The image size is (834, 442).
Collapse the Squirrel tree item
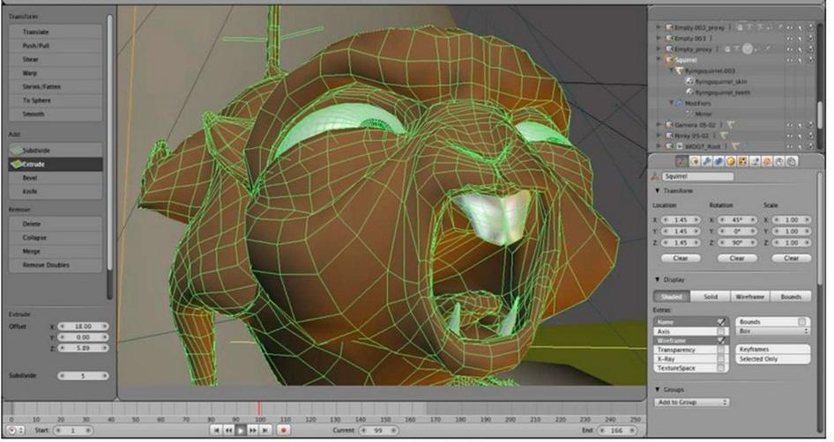click(659, 60)
